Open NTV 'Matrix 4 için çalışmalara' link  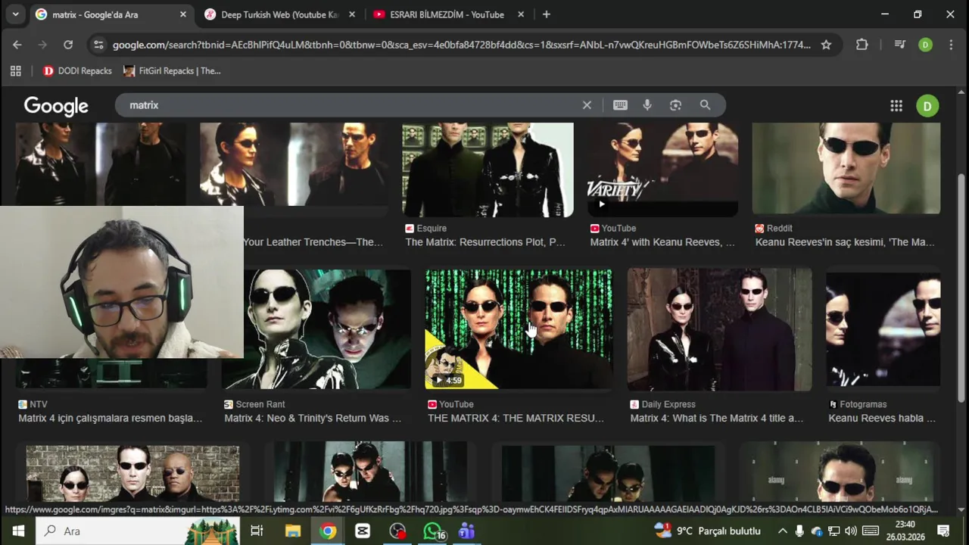pos(111,418)
